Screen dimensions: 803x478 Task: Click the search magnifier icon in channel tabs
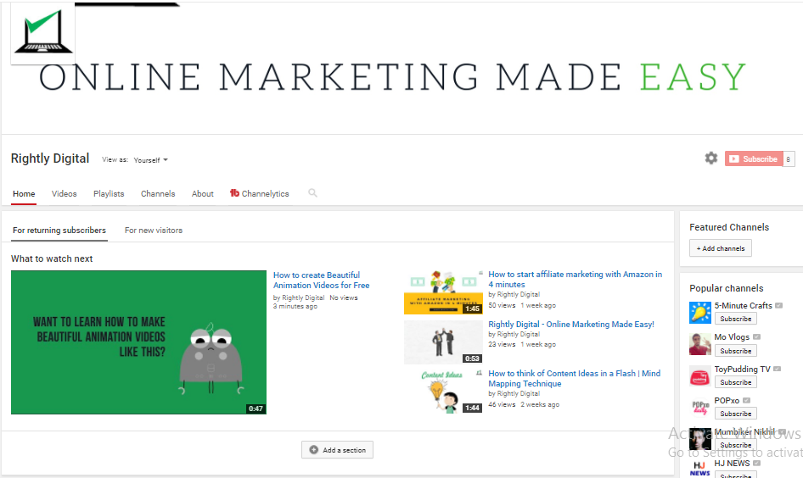pos(312,192)
